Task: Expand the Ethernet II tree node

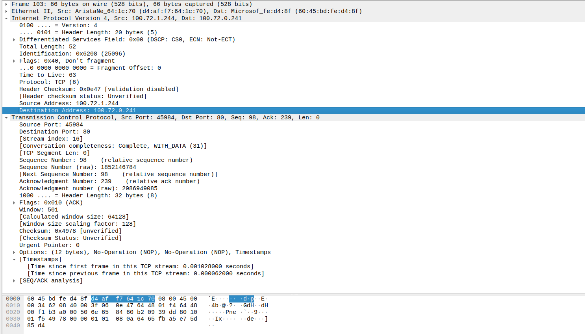Action: click(6, 11)
